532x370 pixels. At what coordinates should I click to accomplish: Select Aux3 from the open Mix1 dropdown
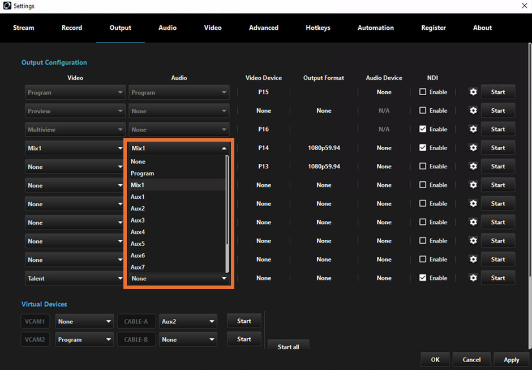pyautogui.click(x=138, y=220)
